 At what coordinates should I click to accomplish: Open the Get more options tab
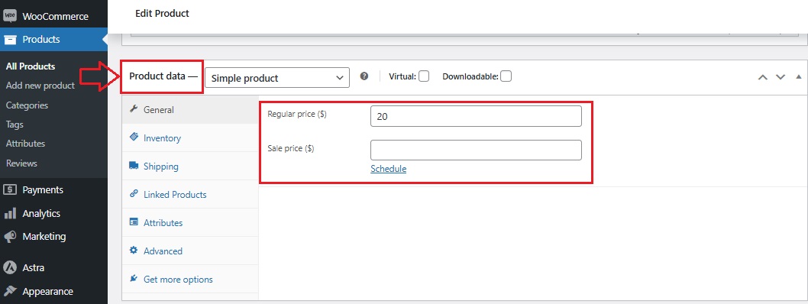tap(190, 280)
